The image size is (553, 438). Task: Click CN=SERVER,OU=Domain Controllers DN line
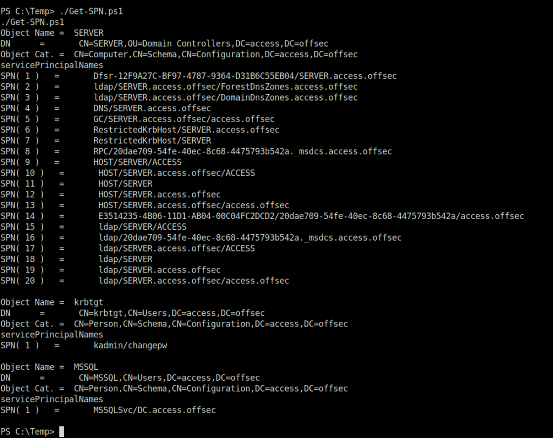point(204,44)
